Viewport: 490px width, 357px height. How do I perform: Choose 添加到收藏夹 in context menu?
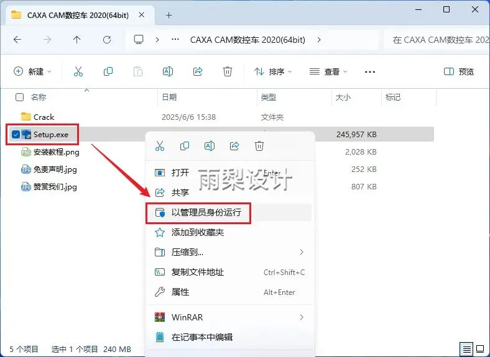pos(229,232)
